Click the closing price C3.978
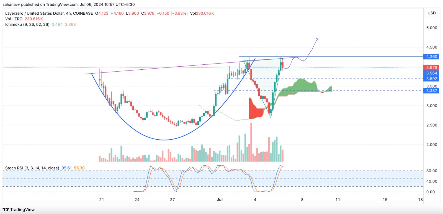Screen dimensions: 443x214 coord(148,13)
